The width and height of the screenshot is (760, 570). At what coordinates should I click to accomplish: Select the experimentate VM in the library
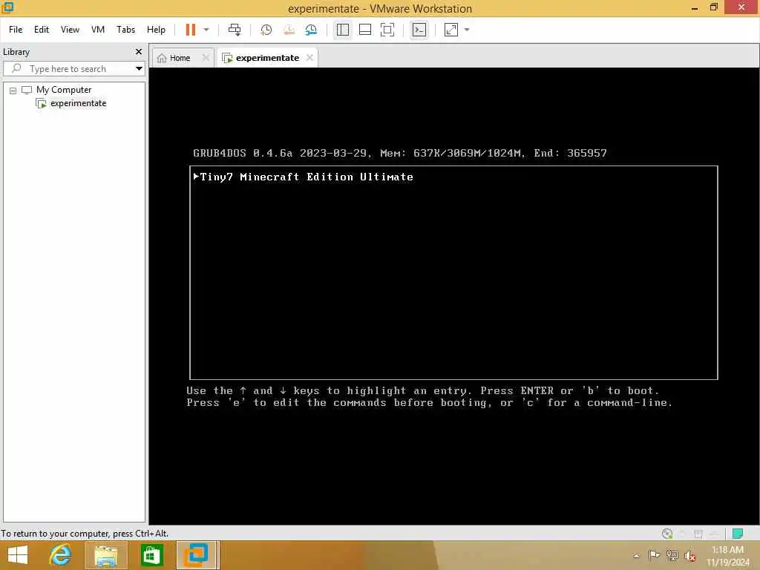click(78, 103)
